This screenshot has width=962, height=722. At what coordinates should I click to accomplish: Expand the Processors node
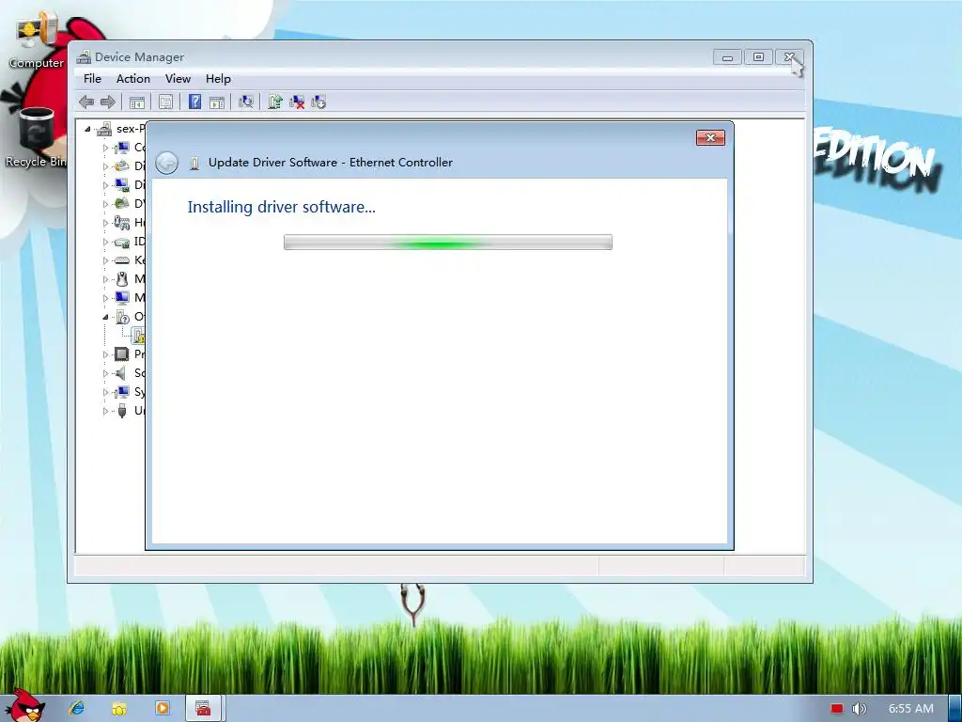105,354
